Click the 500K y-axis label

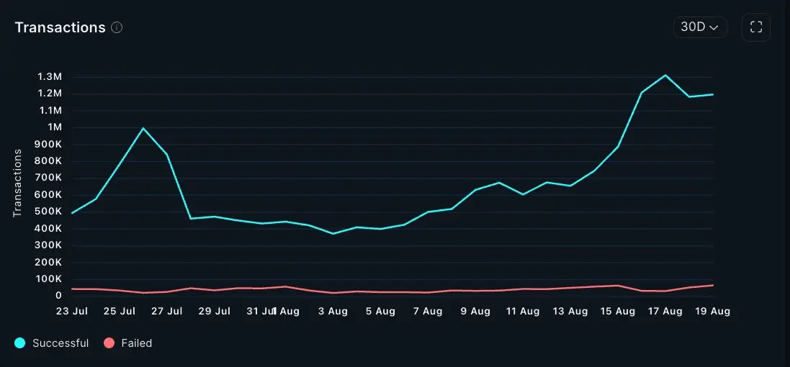pyautogui.click(x=48, y=212)
